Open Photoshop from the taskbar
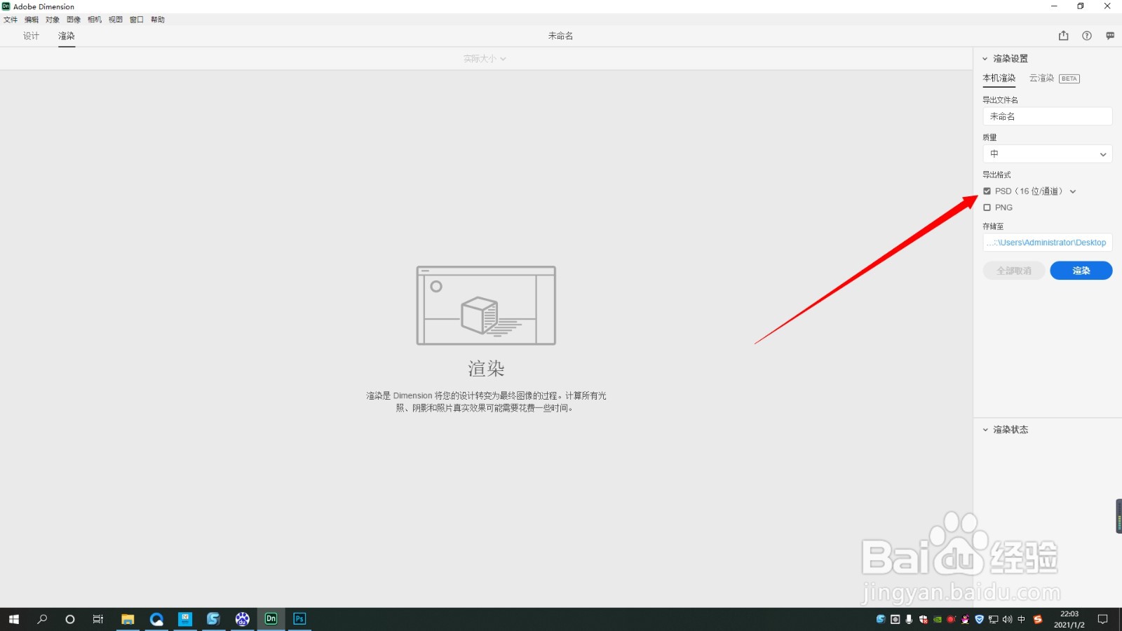The width and height of the screenshot is (1122, 631). click(299, 618)
